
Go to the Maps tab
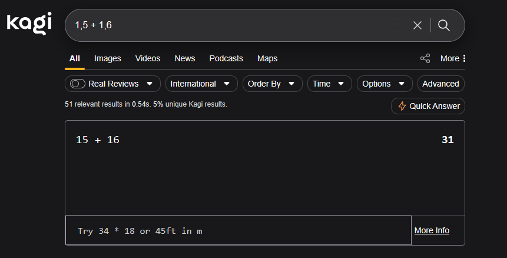point(267,58)
